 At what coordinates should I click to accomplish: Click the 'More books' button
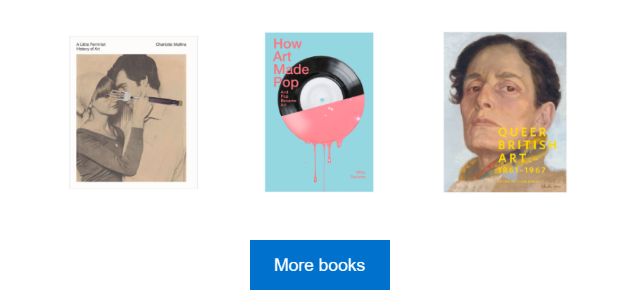click(320, 265)
